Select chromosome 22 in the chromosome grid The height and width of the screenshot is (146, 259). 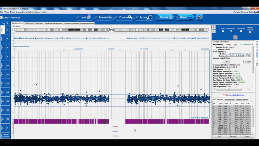click(x=7, y=119)
